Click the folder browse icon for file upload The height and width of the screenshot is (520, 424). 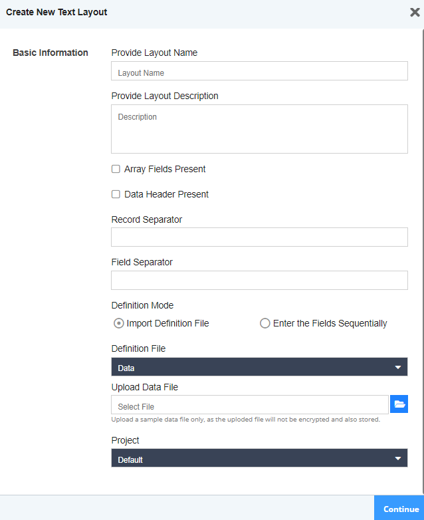[399, 404]
